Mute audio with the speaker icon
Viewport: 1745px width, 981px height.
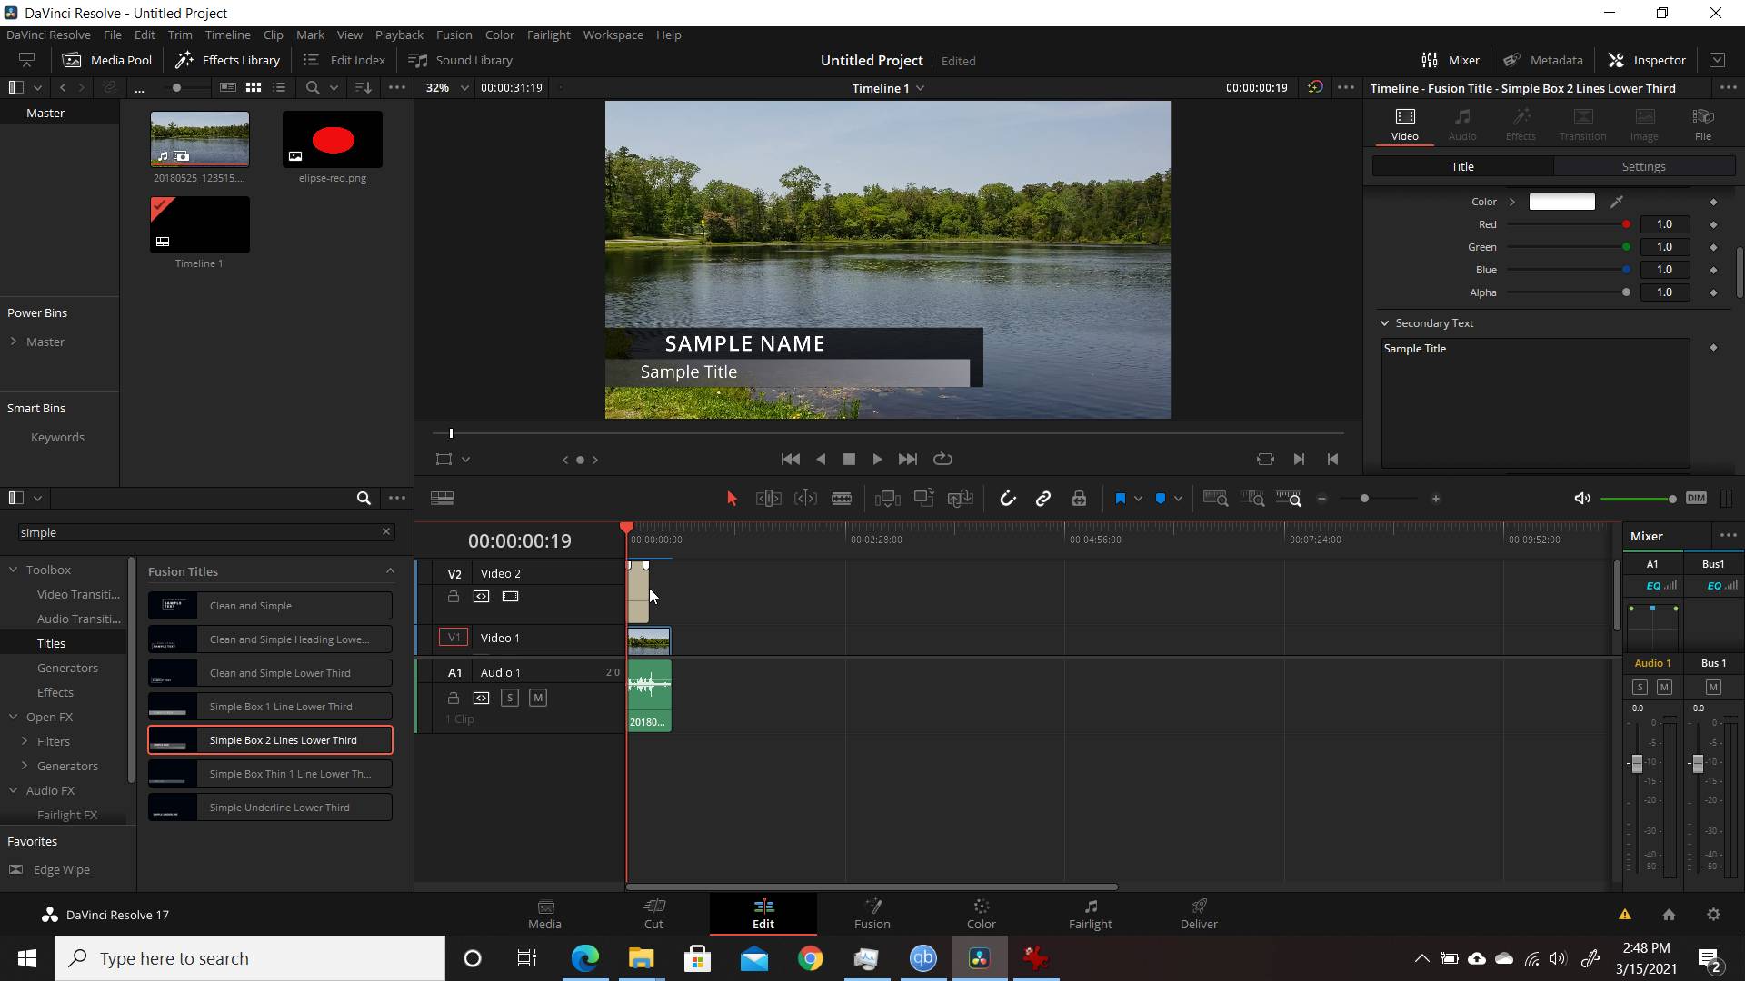tap(1582, 499)
